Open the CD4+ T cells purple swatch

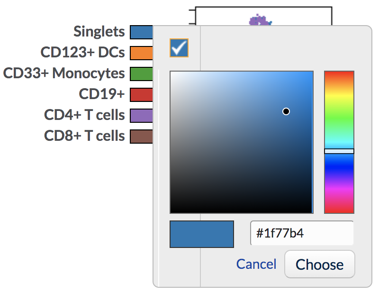[141, 115]
